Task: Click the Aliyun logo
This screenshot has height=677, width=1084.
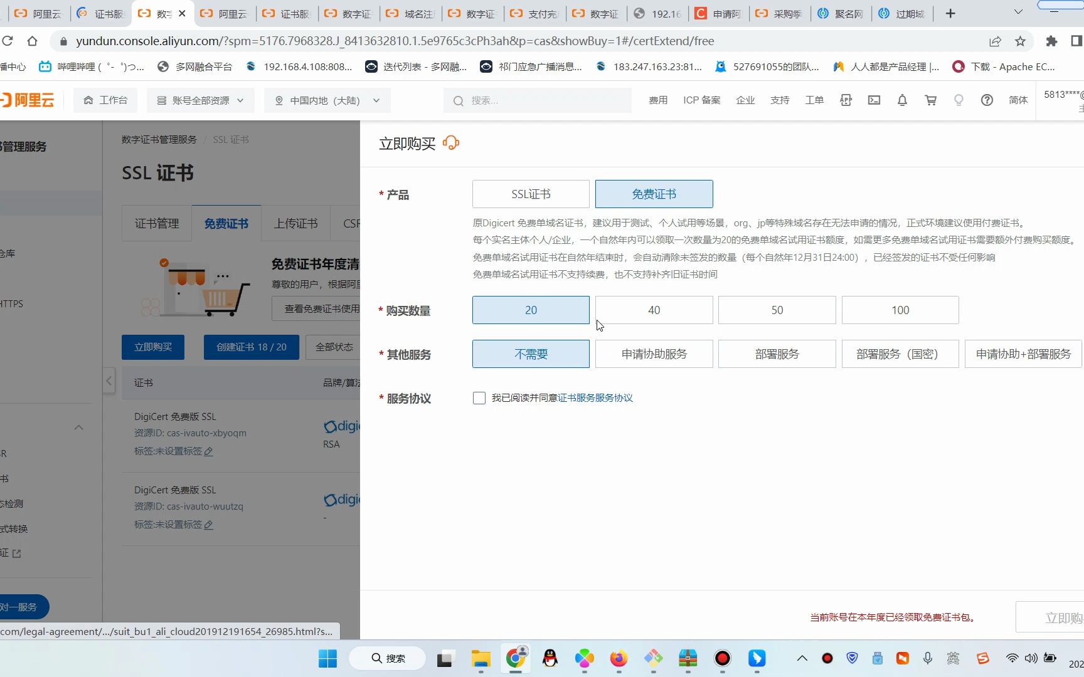Action: (28, 100)
